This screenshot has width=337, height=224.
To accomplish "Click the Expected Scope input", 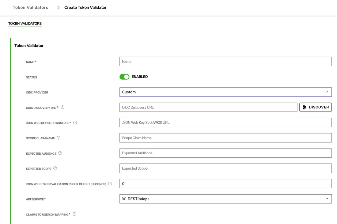I will click(x=225, y=168).
